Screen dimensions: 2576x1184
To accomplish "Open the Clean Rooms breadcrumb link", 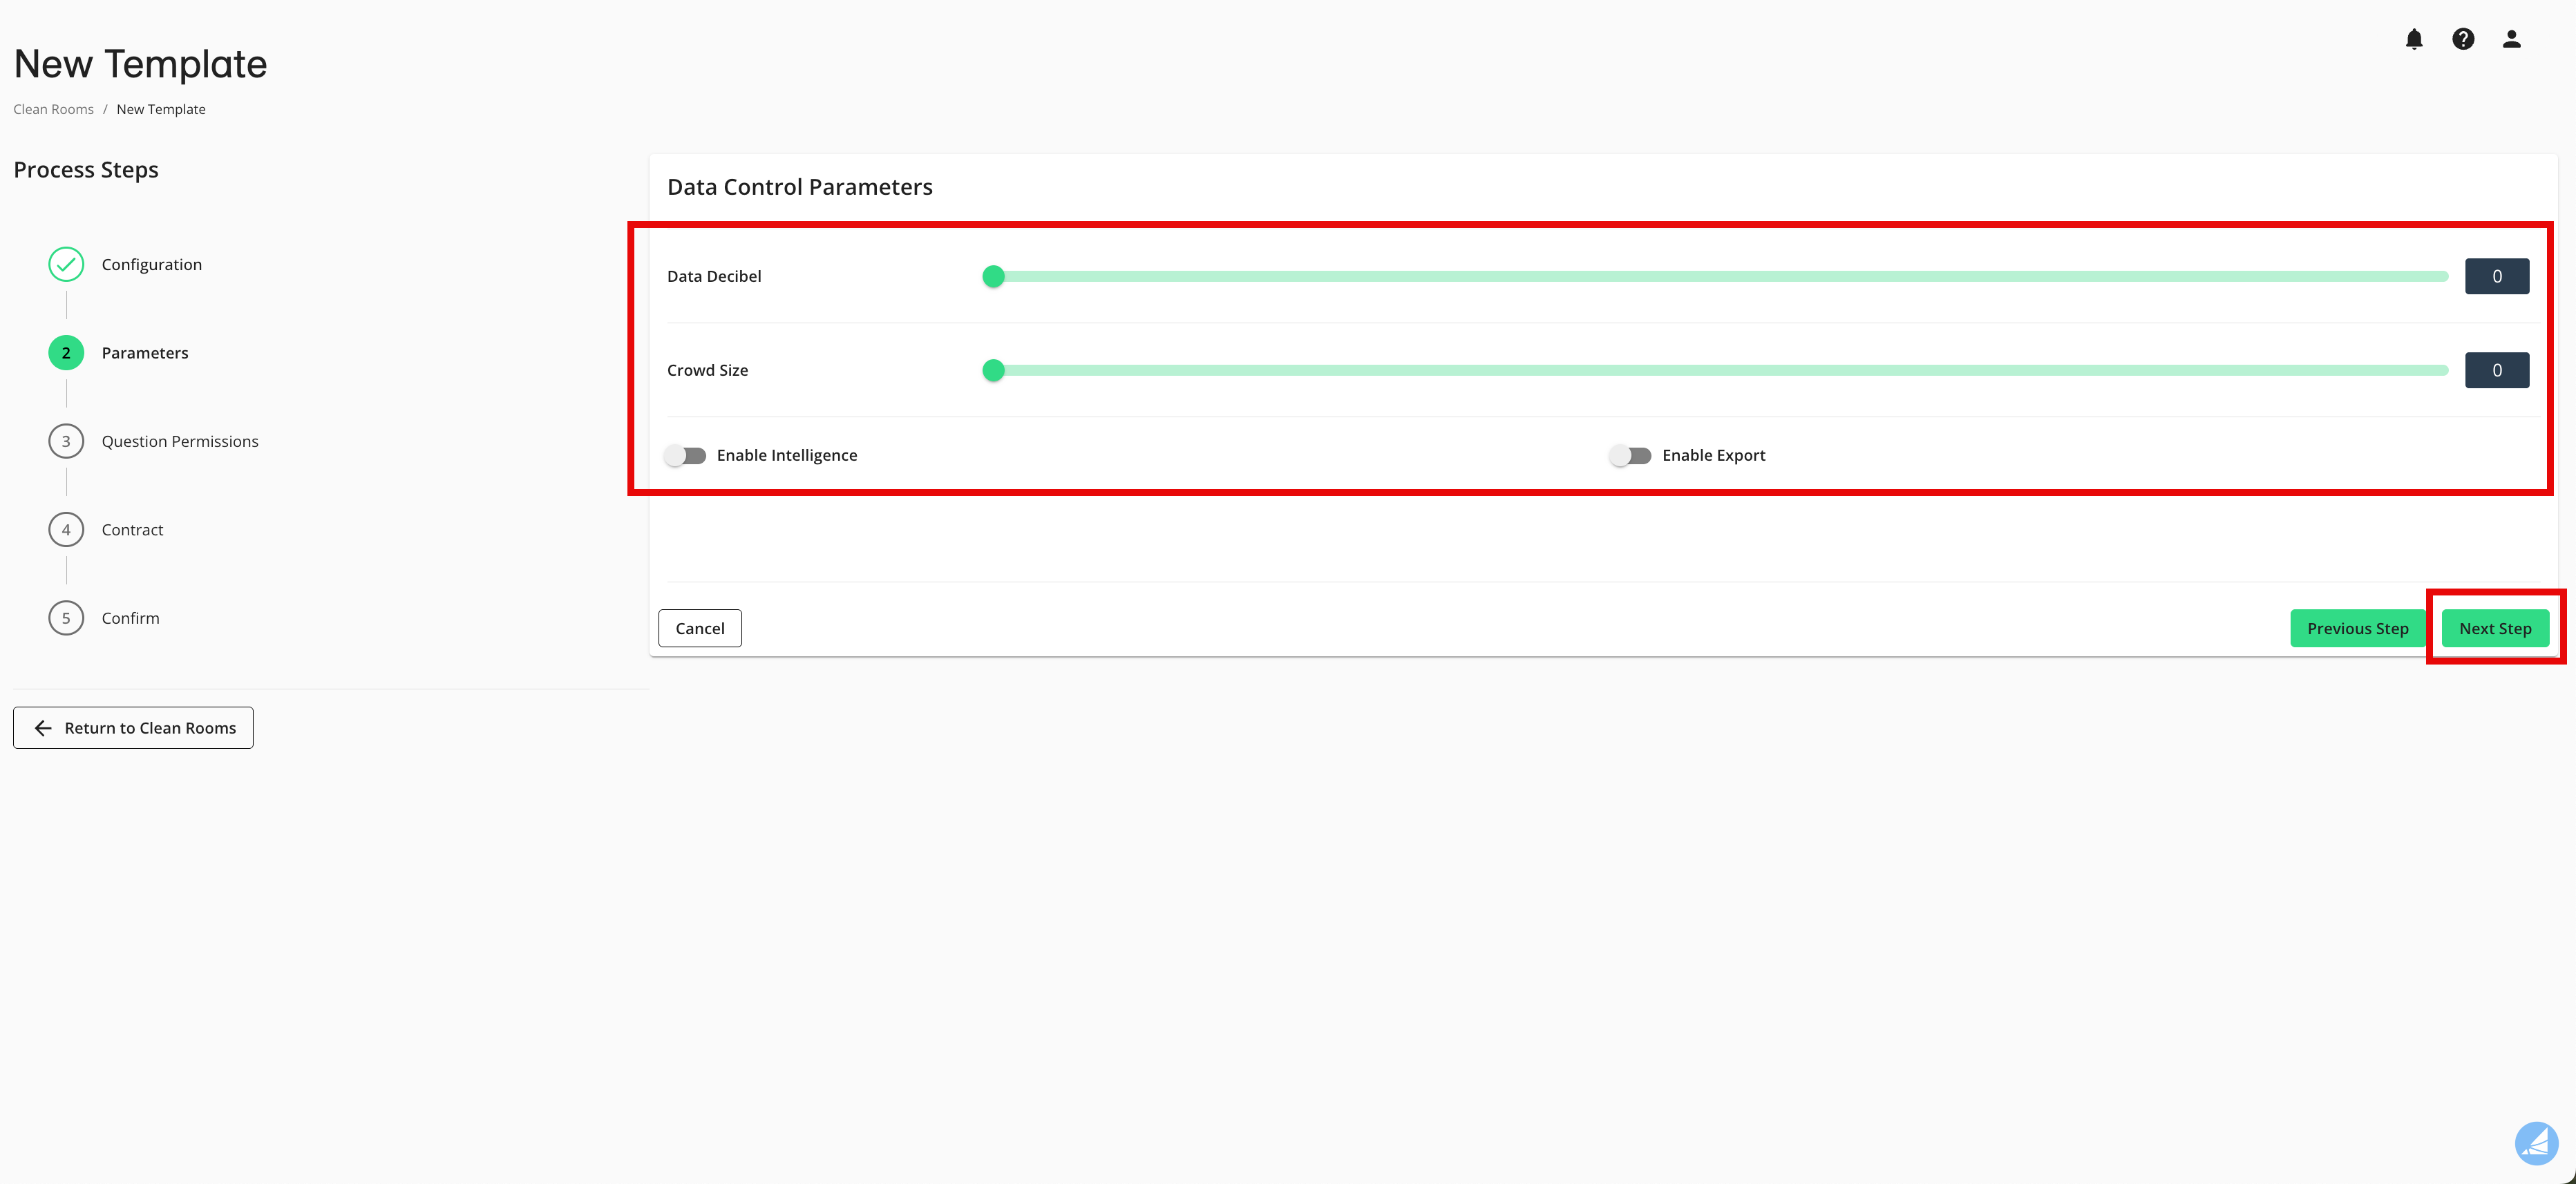I will click(53, 108).
